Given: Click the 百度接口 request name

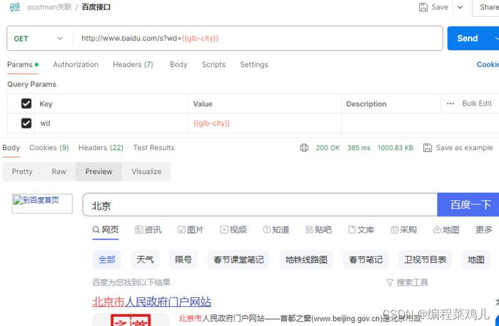Looking at the screenshot, I should click(96, 7).
